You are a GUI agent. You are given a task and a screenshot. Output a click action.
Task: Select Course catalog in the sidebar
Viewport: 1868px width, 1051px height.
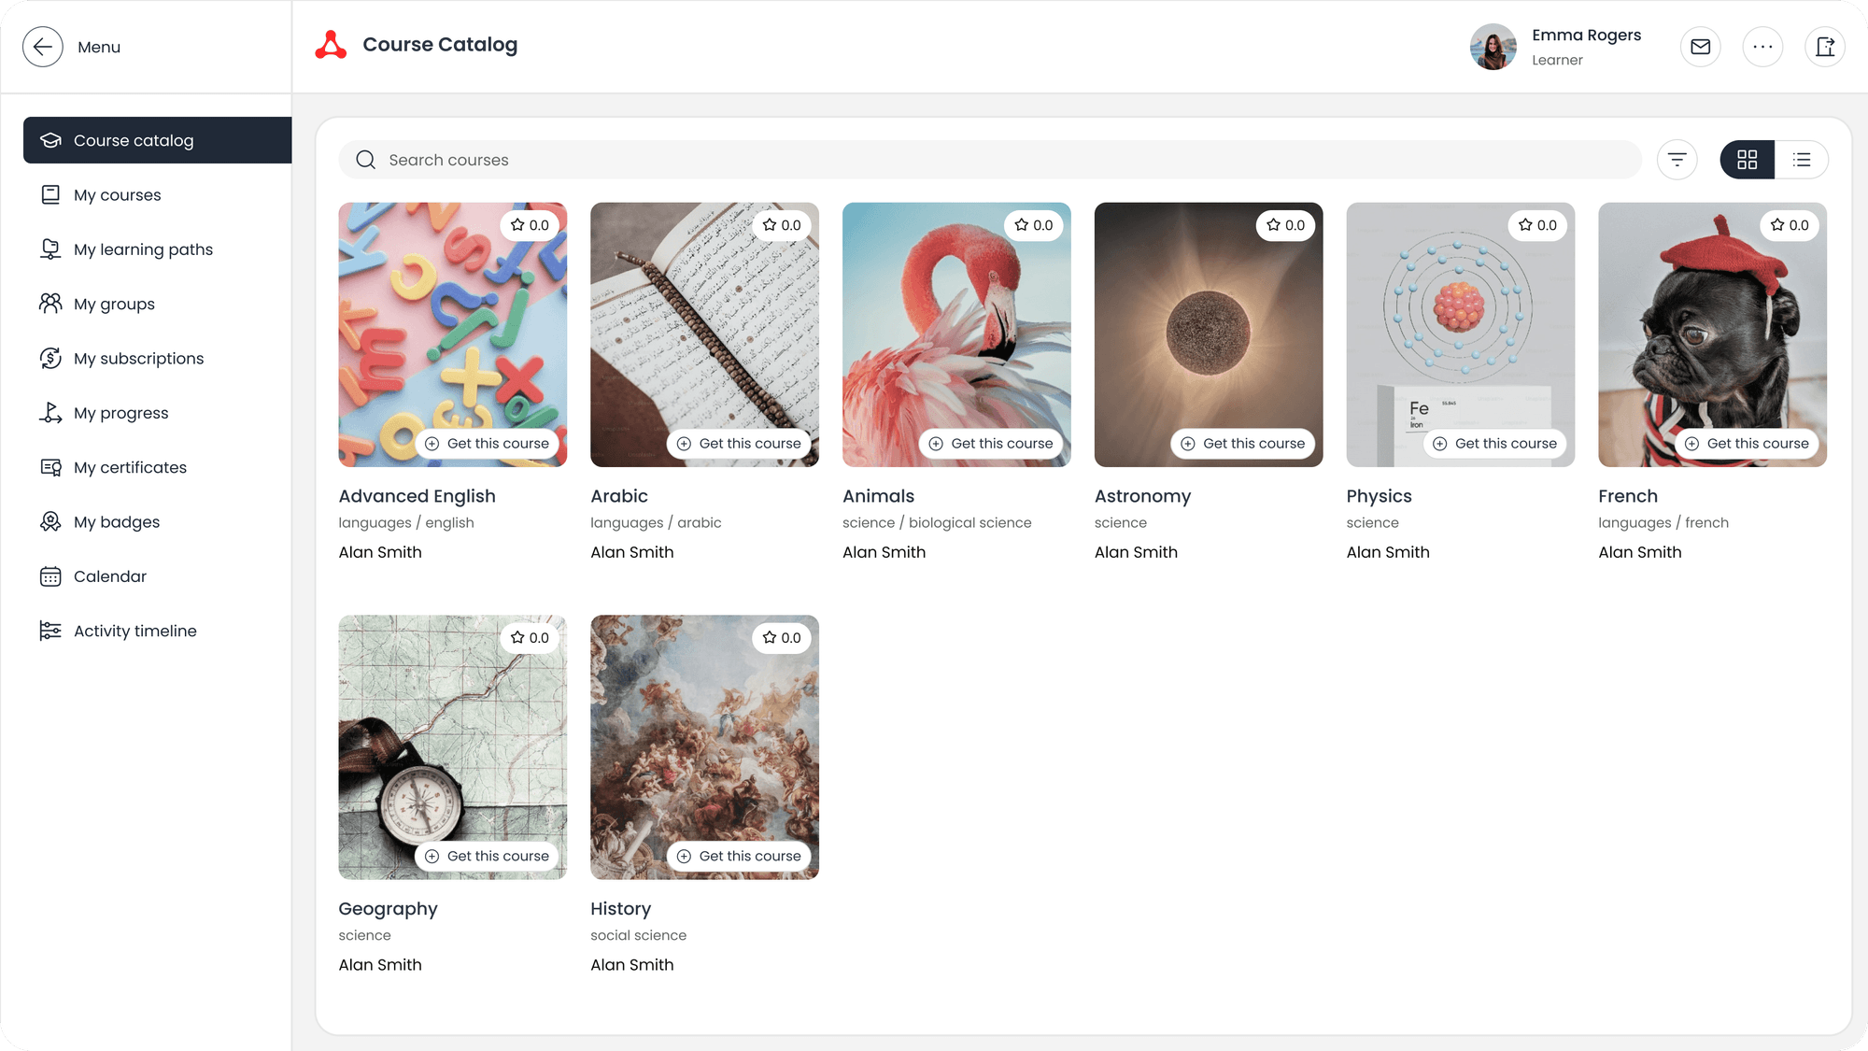click(133, 140)
